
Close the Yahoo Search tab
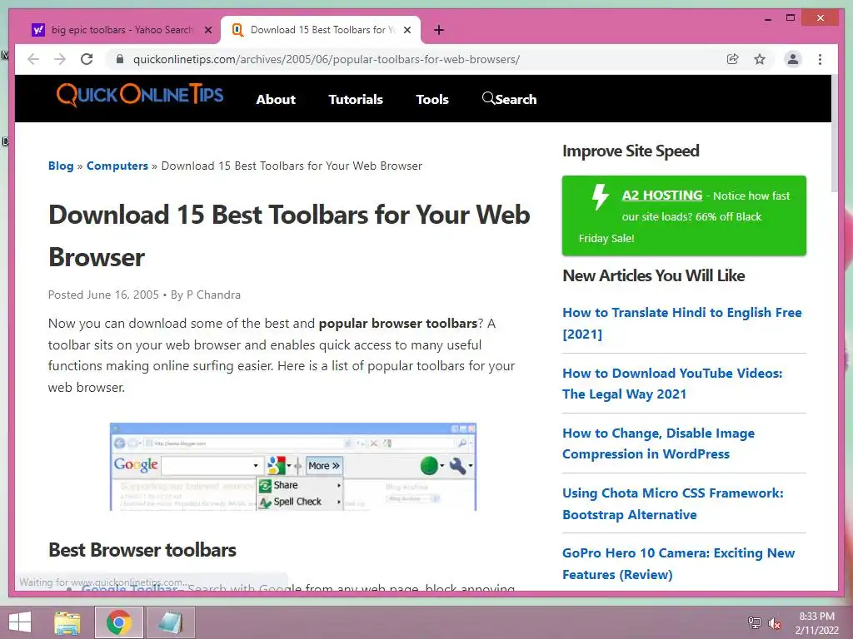(207, 30)
